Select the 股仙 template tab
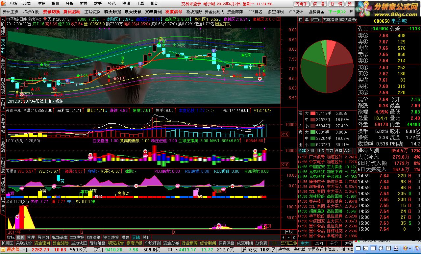Screen dimensions: 421x254 point(146,237)
